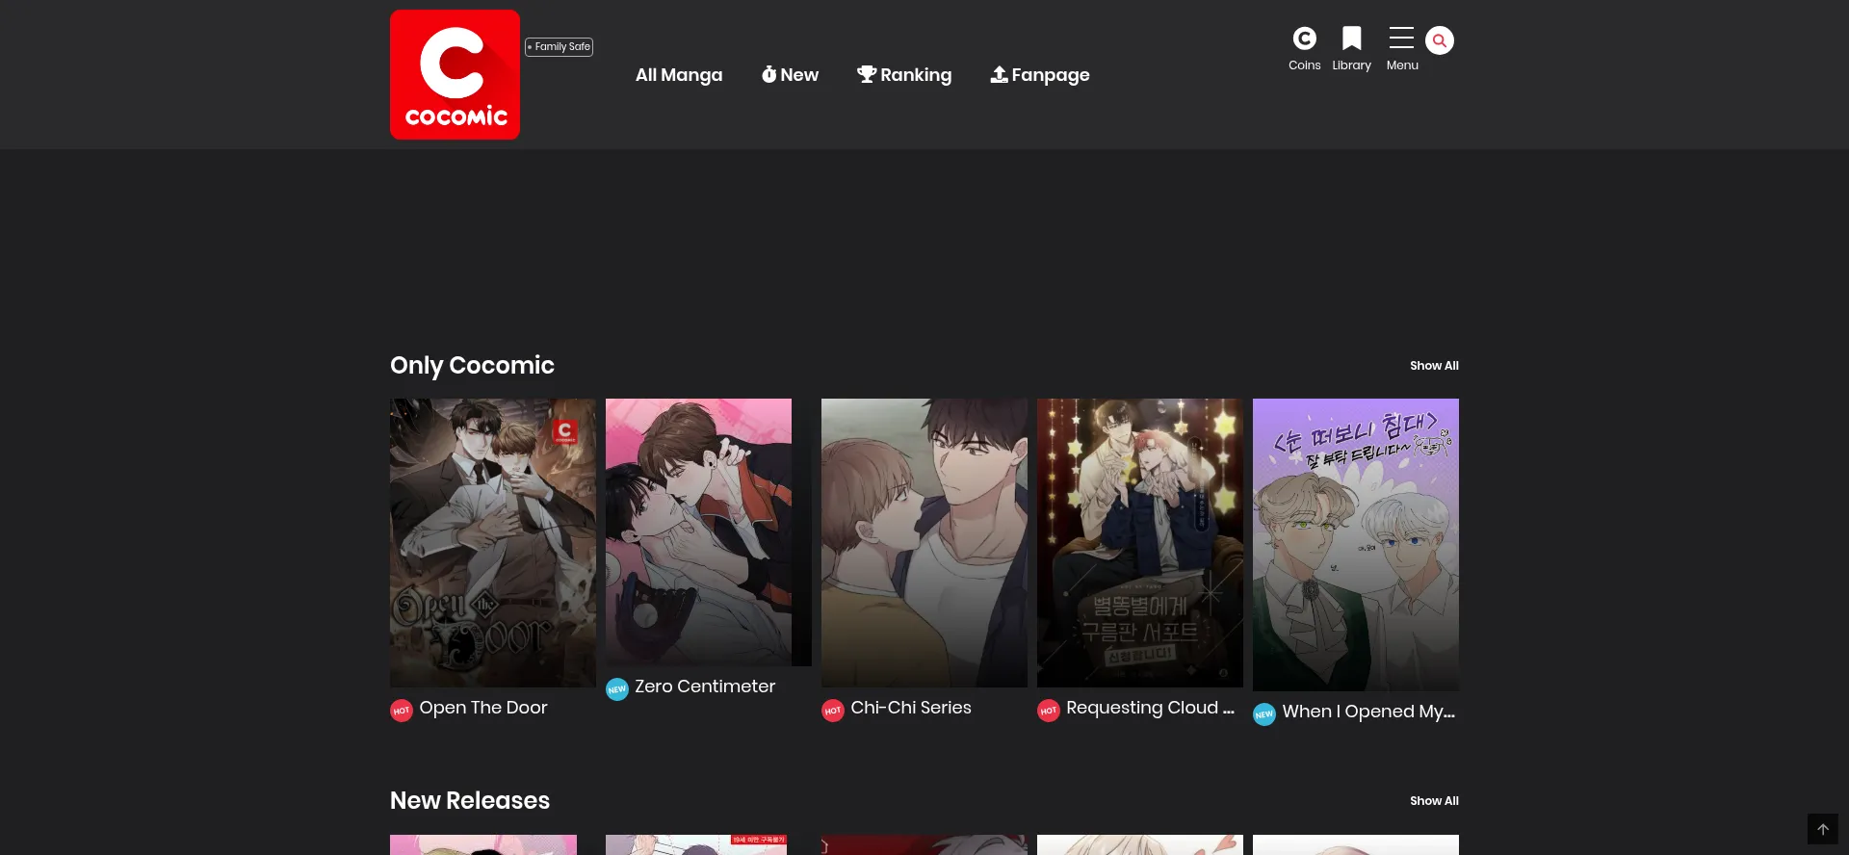The image size is (1849, 855).
Task: Click the search magnifier icon
Action: 1439,40
